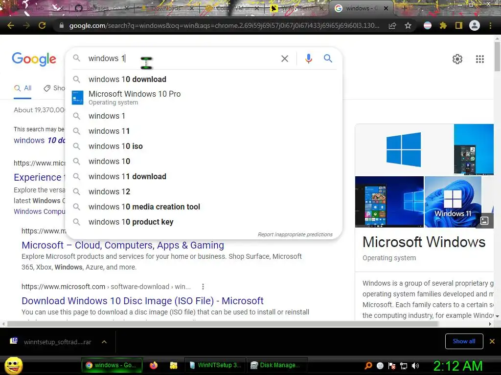Click the 2:12 AM taskbar clock
Screen dimensions: 501x375
click(x=457, y=366)
